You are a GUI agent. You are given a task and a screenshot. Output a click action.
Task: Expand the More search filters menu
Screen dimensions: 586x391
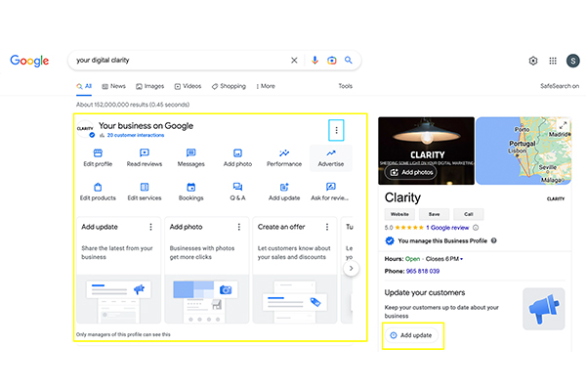pos(265,86)
